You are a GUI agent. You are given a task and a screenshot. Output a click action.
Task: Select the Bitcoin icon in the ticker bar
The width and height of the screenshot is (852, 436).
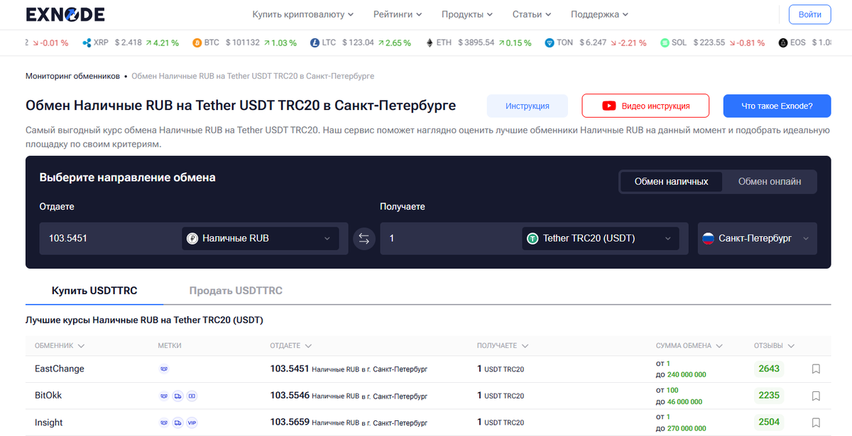(197, 43)
